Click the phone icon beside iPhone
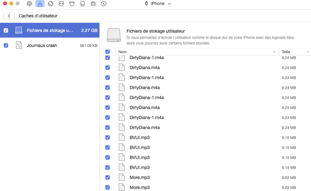 pyautogui.click(x=146, y=3)
